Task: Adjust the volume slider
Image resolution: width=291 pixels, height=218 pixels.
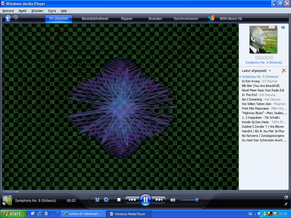Action: [189, 200]
